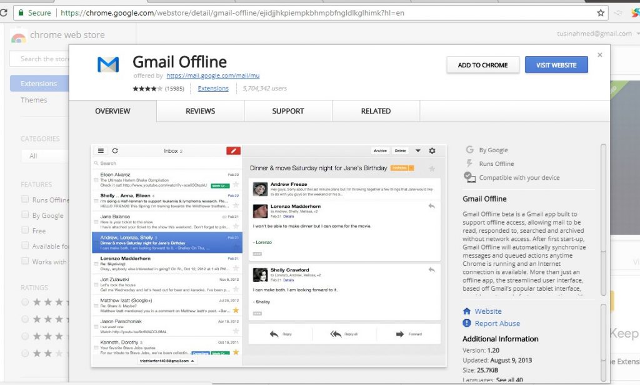The width and height of the screenshot is (640, 385).
Task: Enable the Runs Offline feature checkbox
Action: (25, 200)
